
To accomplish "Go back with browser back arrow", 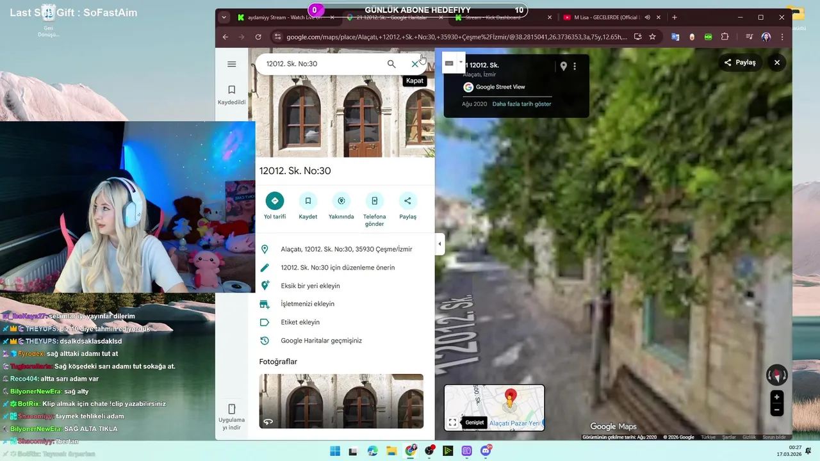I will (x=225, y=37).
